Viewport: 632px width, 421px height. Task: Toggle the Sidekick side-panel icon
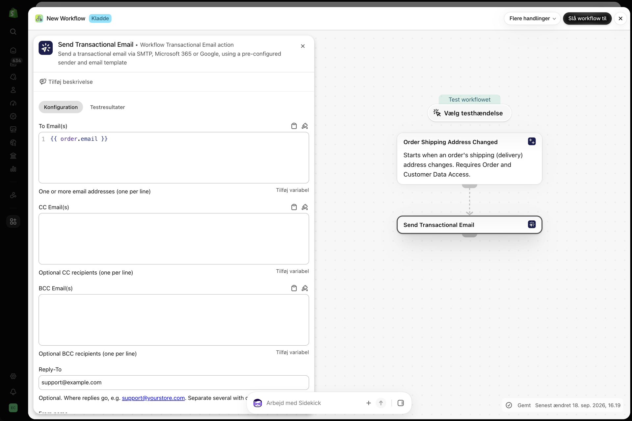point(401,403)
